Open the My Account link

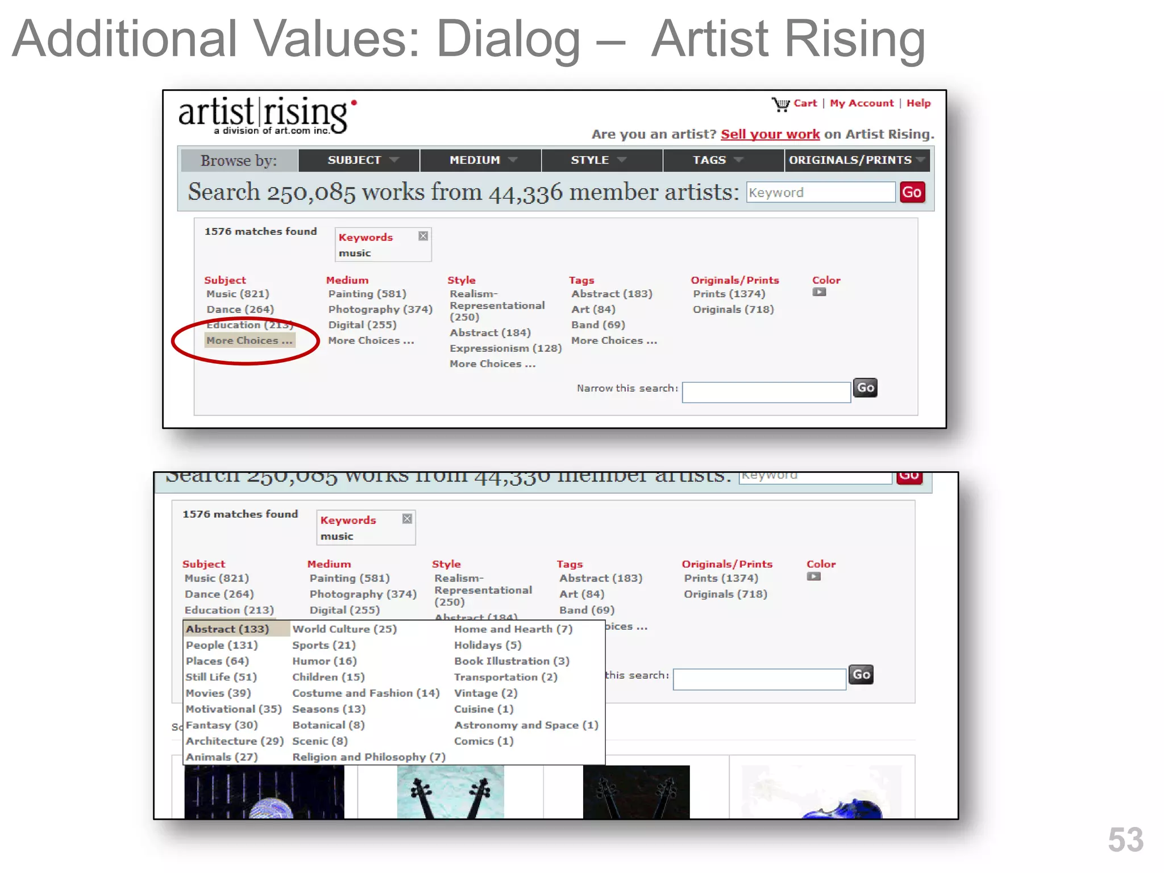861,103
